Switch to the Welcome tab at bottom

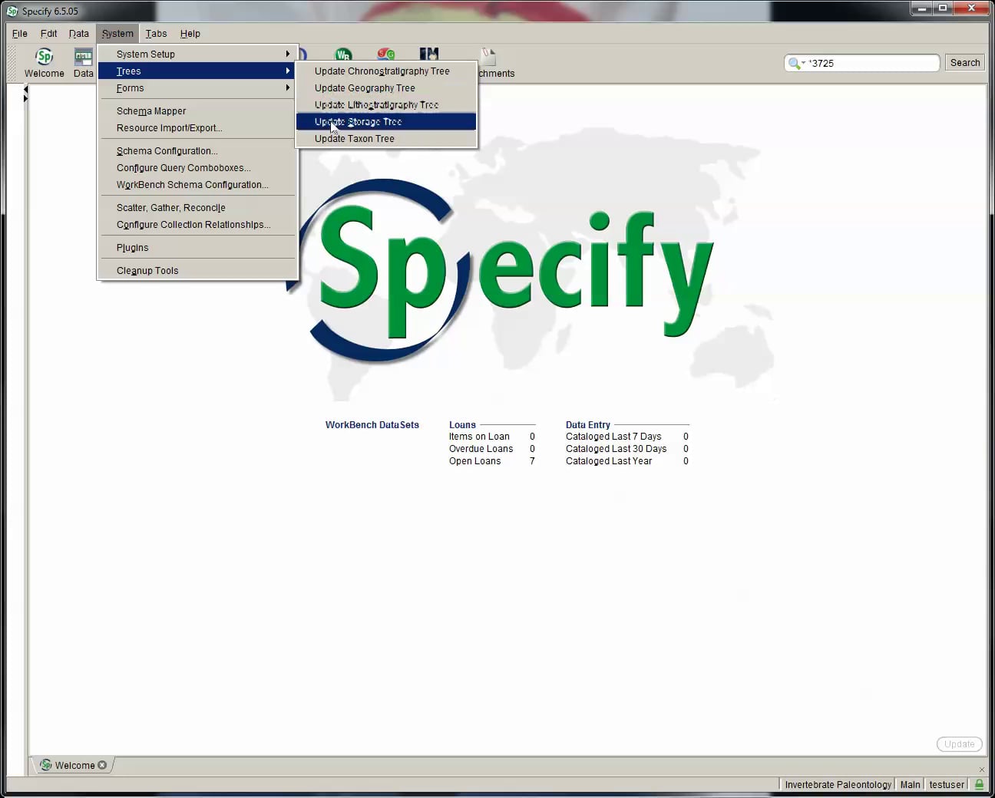click(74, 765)
